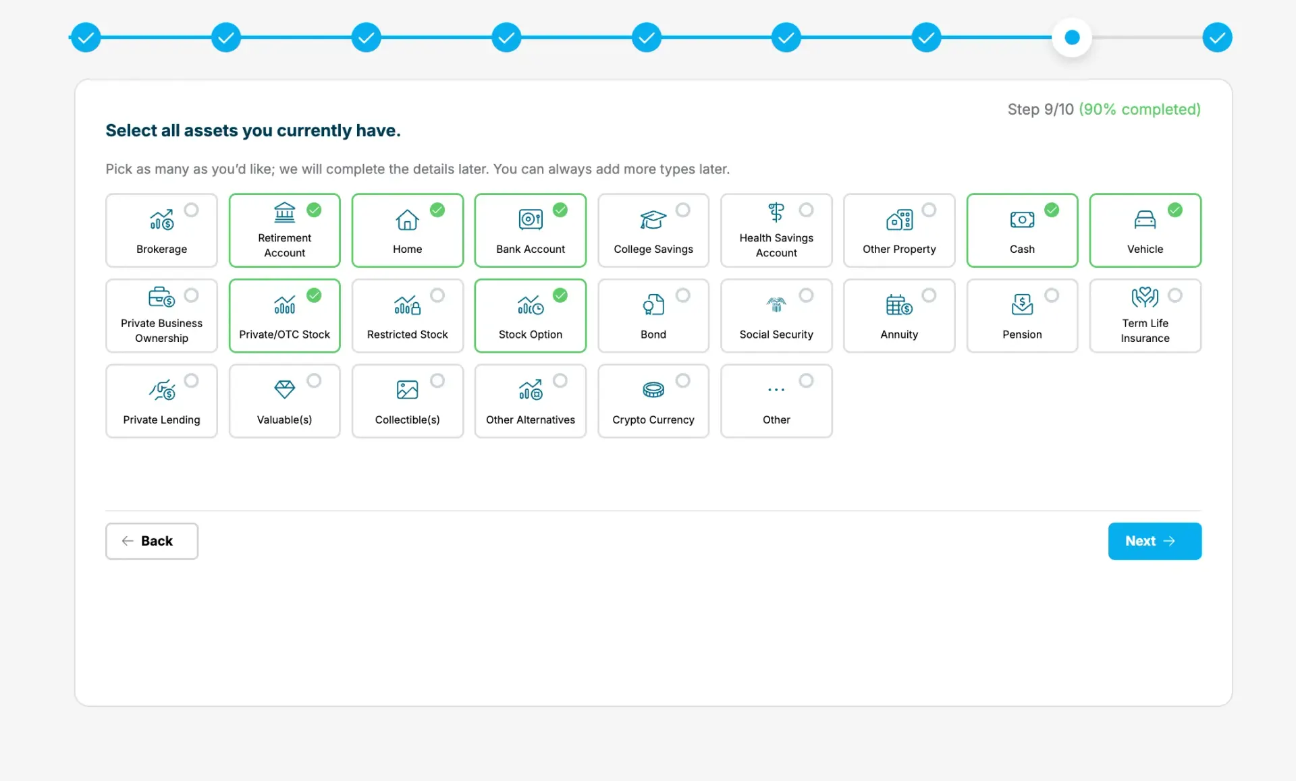Click the Home house icon
This screenshot has width=1296, height=781.
pos(407,220)
